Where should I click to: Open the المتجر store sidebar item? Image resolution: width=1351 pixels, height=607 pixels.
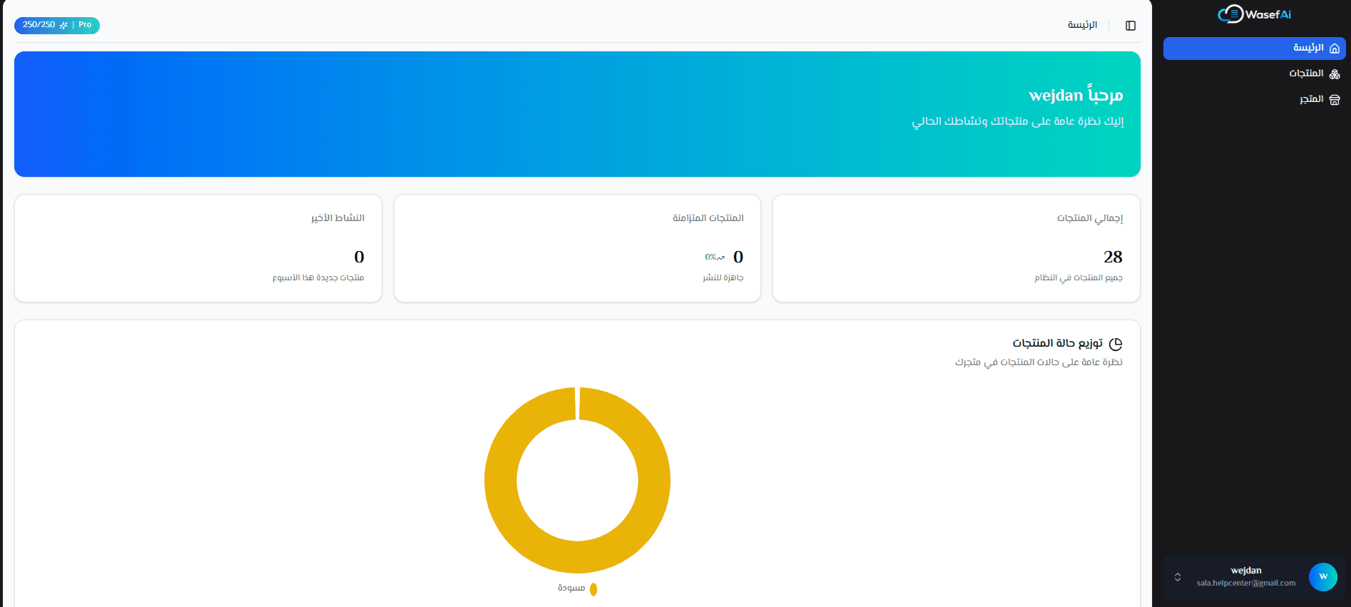(x=1254, y=99)
